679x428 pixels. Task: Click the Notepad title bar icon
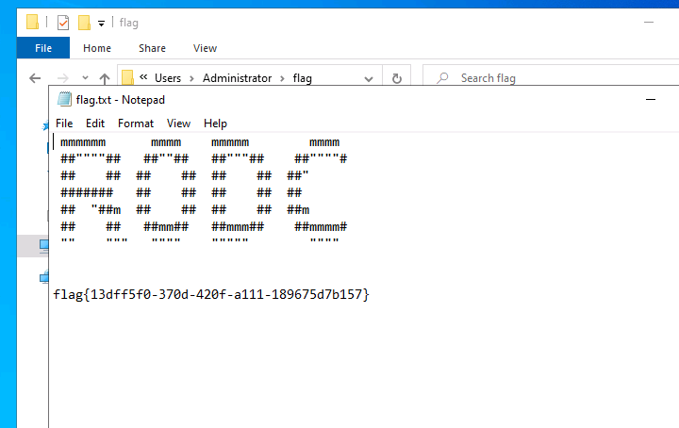point(64,100)
